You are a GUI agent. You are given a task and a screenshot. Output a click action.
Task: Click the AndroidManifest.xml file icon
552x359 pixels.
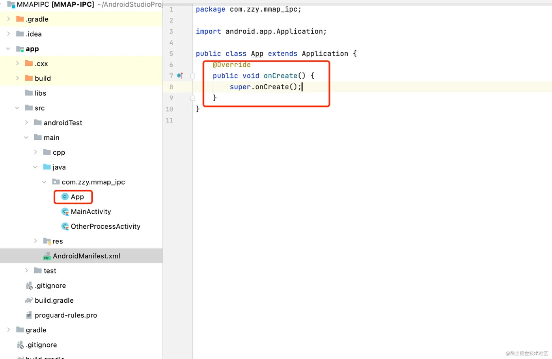coord(47,256)
